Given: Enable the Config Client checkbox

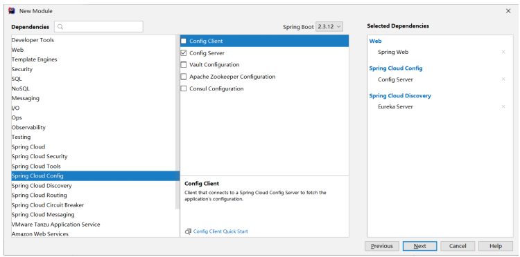Looking at the screenshot, I should pyautogui.click(x=184, y=41).
